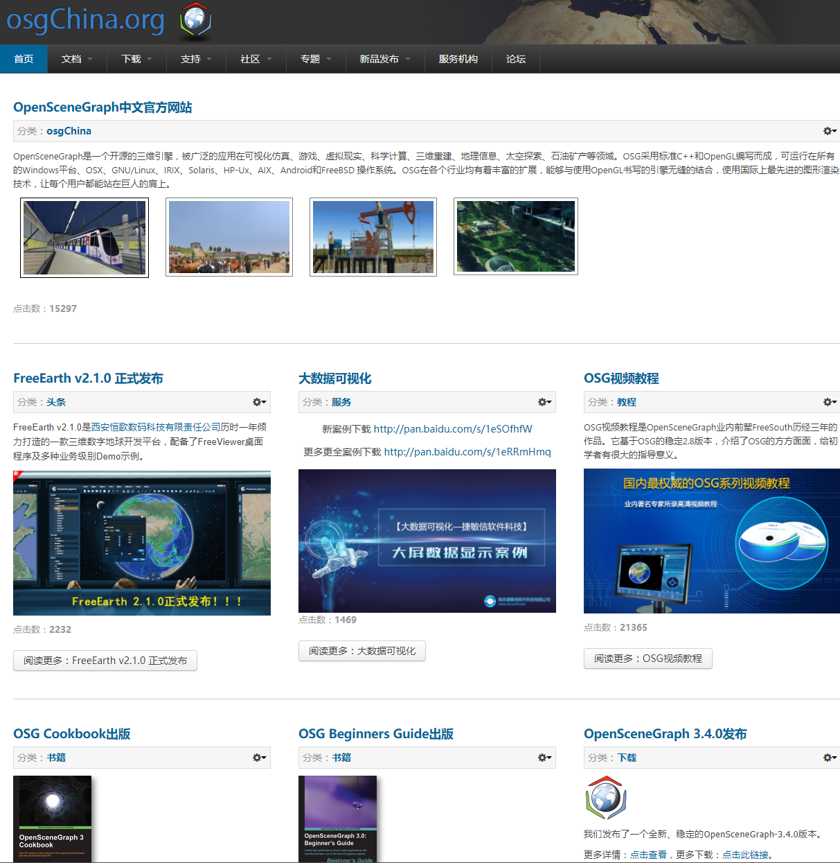Expand the 文档 menu
Viewport: 840px width, 863px height.
coord(77,59)
